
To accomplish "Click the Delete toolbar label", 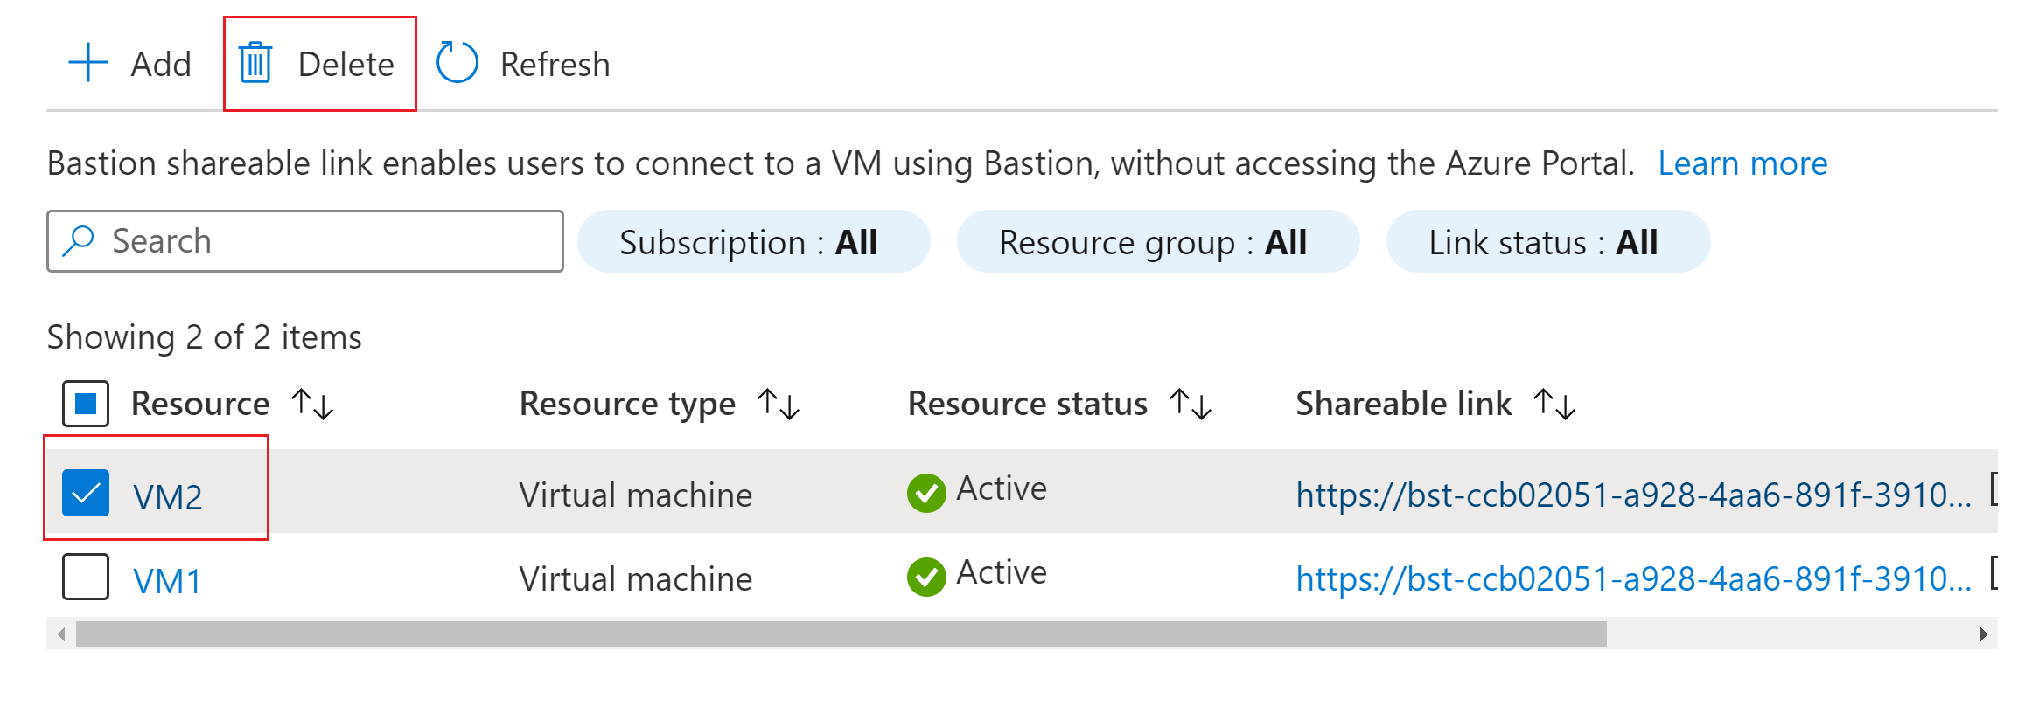I will (346, 65).
